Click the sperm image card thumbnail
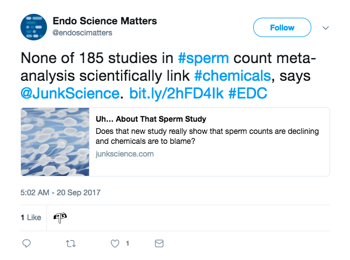The width and height of the screenshot is (350, 260). (55, 142)
